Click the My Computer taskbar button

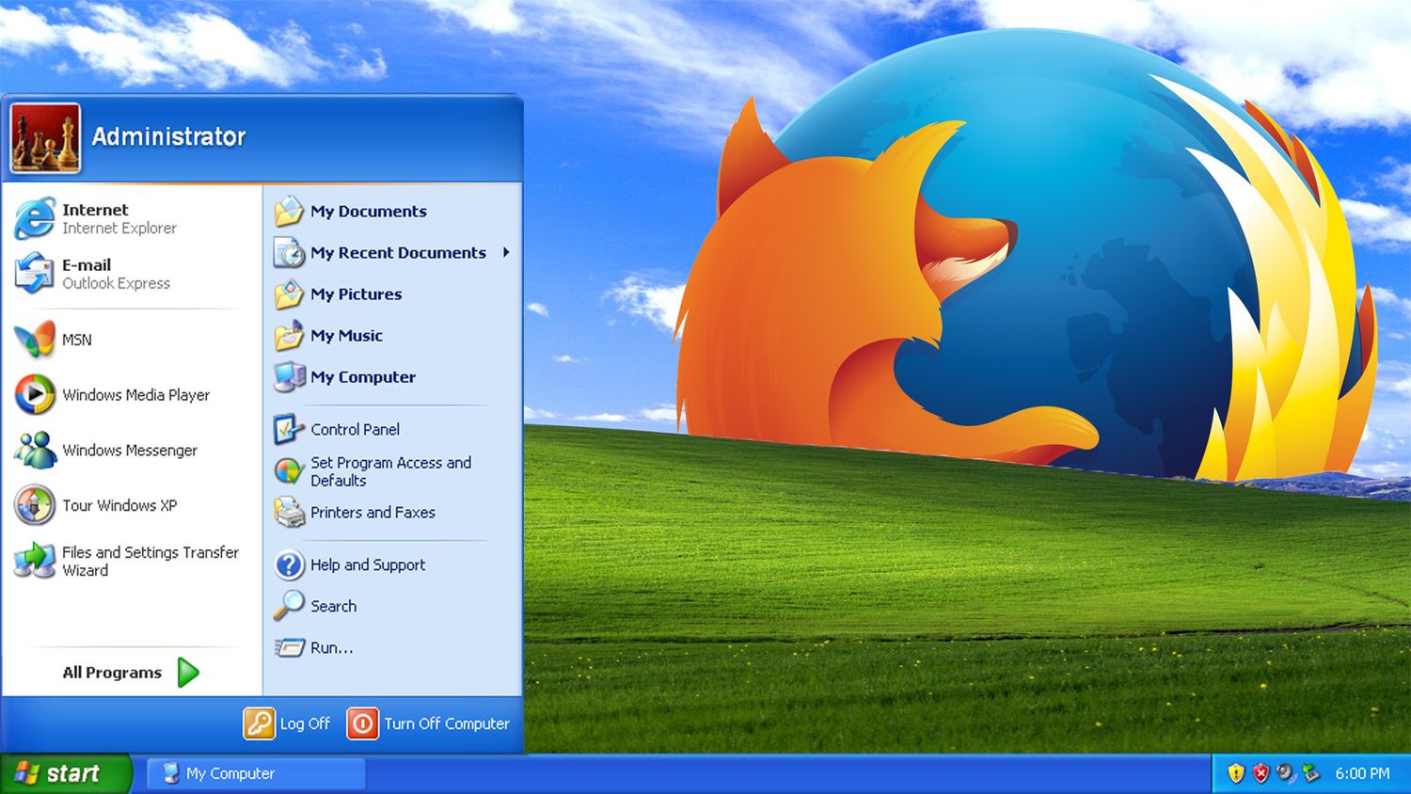pos(257,773)
